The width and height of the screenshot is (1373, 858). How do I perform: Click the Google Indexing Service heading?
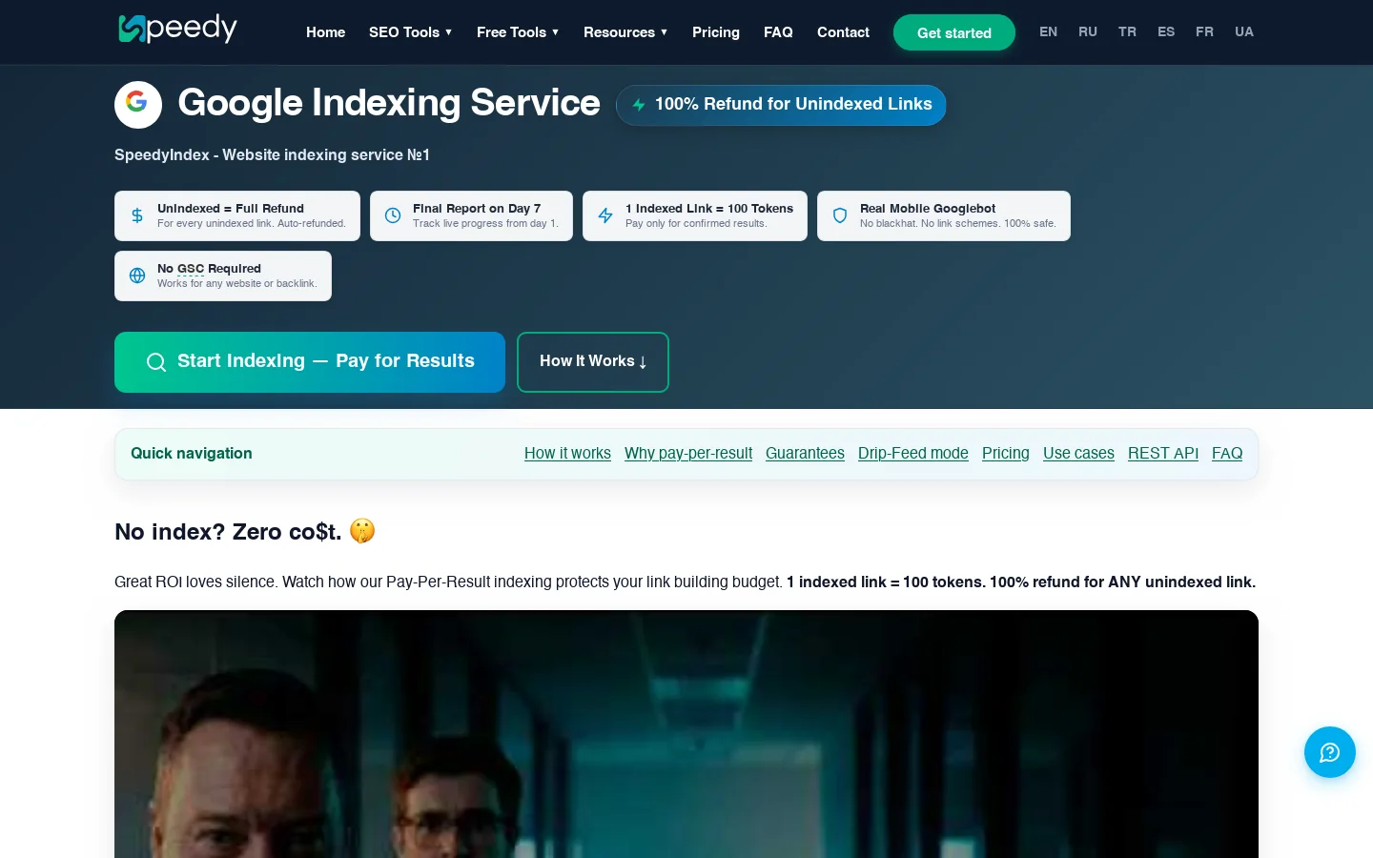pos(389,103)
